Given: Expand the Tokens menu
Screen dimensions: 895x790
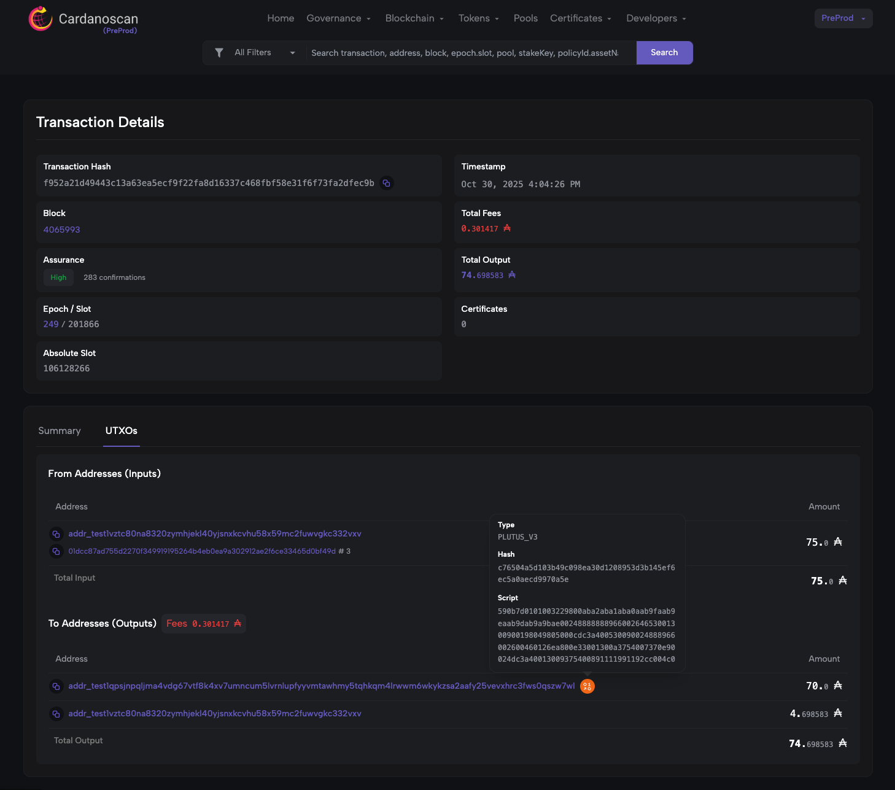Looking at the screenshot, I should [x=478, y=18].
